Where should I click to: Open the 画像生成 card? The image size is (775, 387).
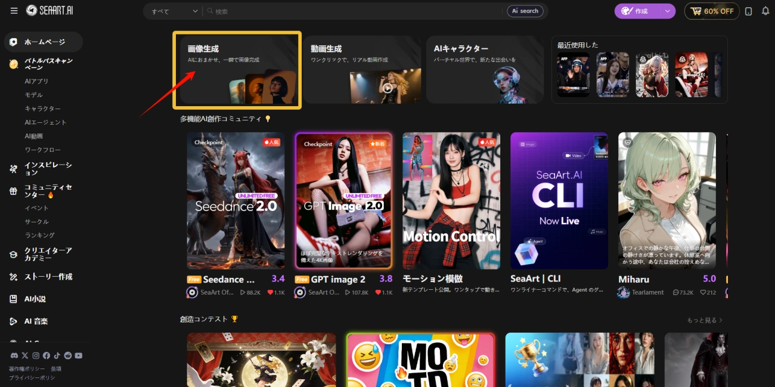tap(237, 70)
